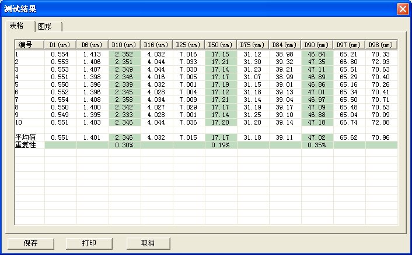Click the D50 (um) column header
This screenshot has height=255, width=412.
tap(221, 44)
